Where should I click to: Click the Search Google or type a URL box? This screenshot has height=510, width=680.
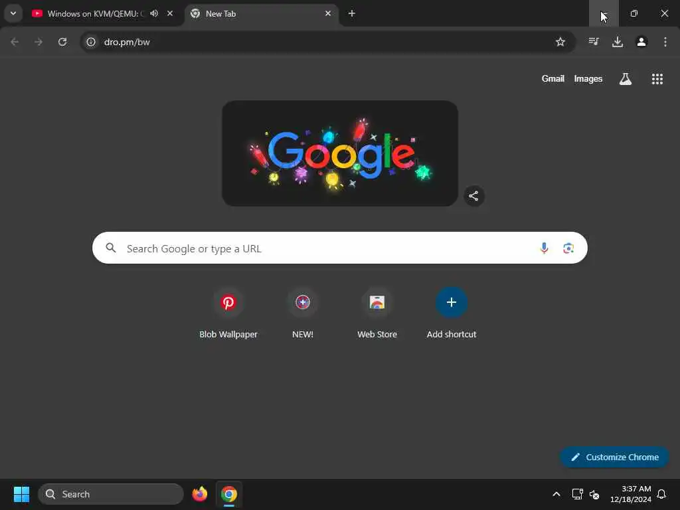[x=340, y=248]
